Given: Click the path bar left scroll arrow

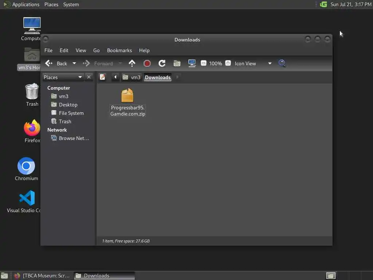Looking at the screenshot, I should [x=115, y=77].
